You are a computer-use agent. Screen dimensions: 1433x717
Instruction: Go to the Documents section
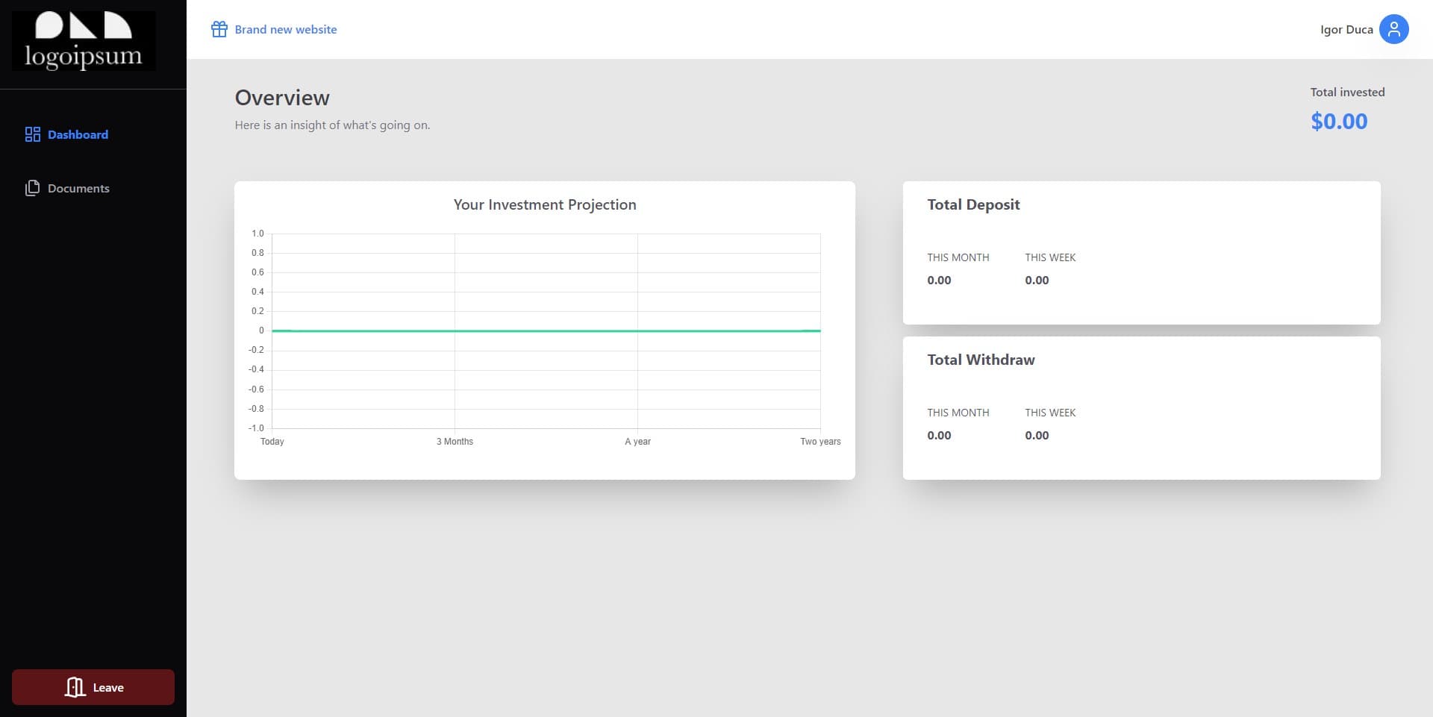pyautogui.click(x=78, y=188)
